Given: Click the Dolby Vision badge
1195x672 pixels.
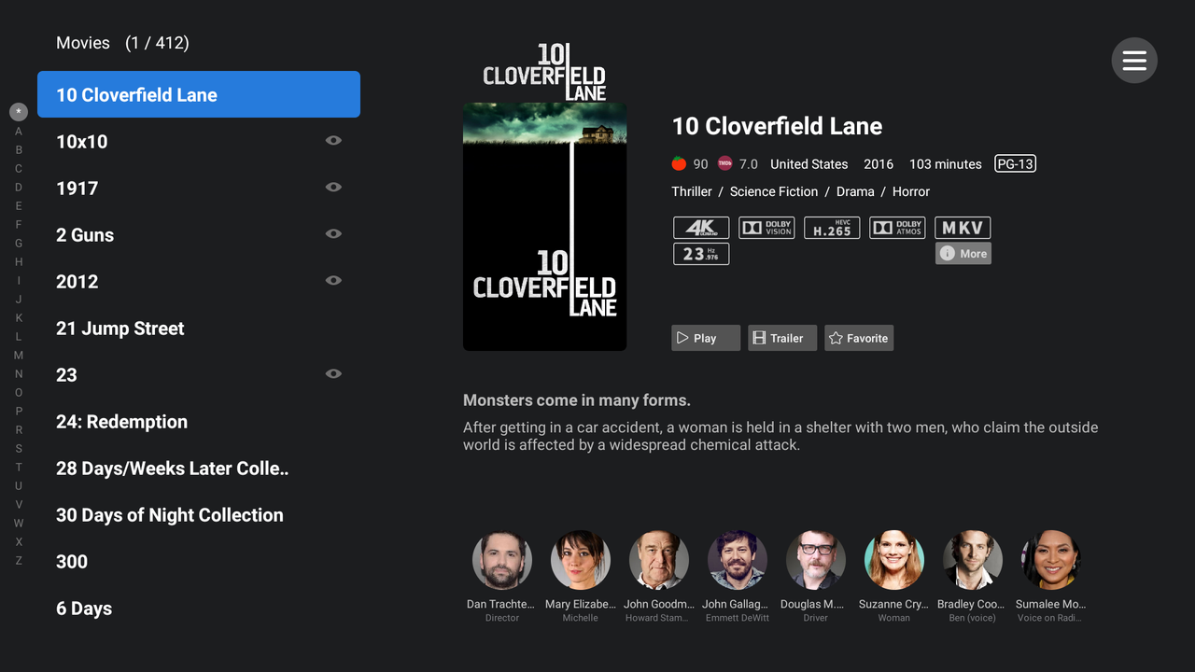Looking at the screenshot, I should [x=766, y=228].
